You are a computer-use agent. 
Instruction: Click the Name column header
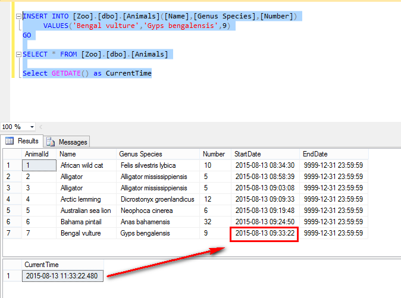pos(86,154)
